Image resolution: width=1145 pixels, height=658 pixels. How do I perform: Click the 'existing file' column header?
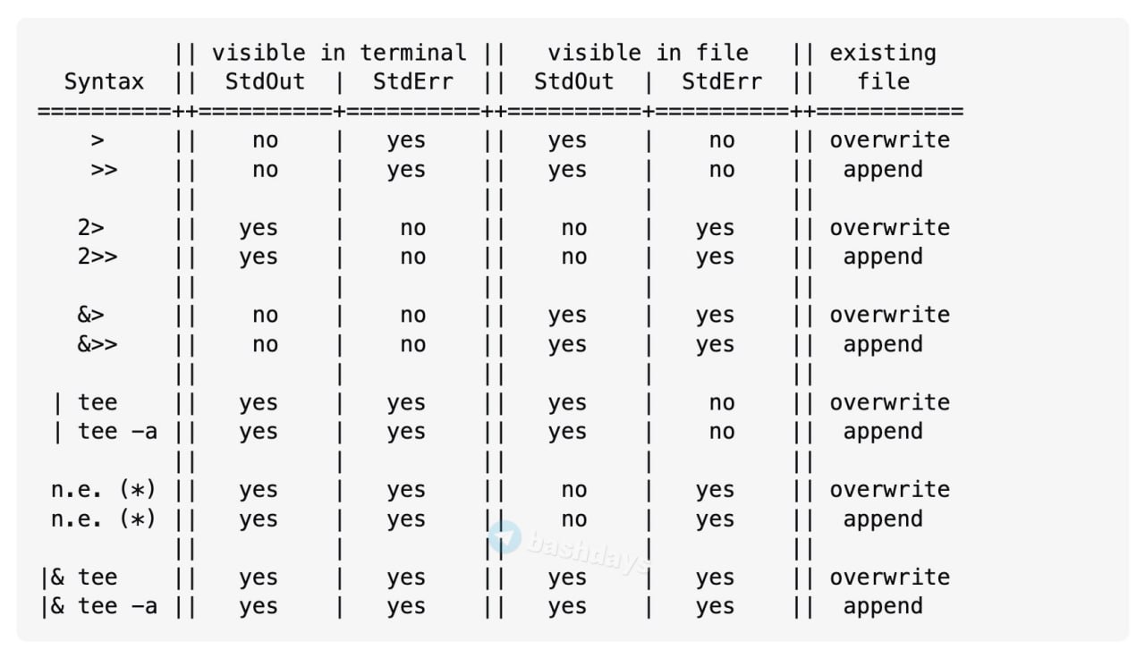click(883, 67)
